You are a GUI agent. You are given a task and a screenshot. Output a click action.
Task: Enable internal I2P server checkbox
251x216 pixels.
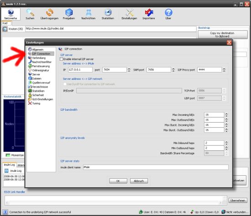click(61, 59)
